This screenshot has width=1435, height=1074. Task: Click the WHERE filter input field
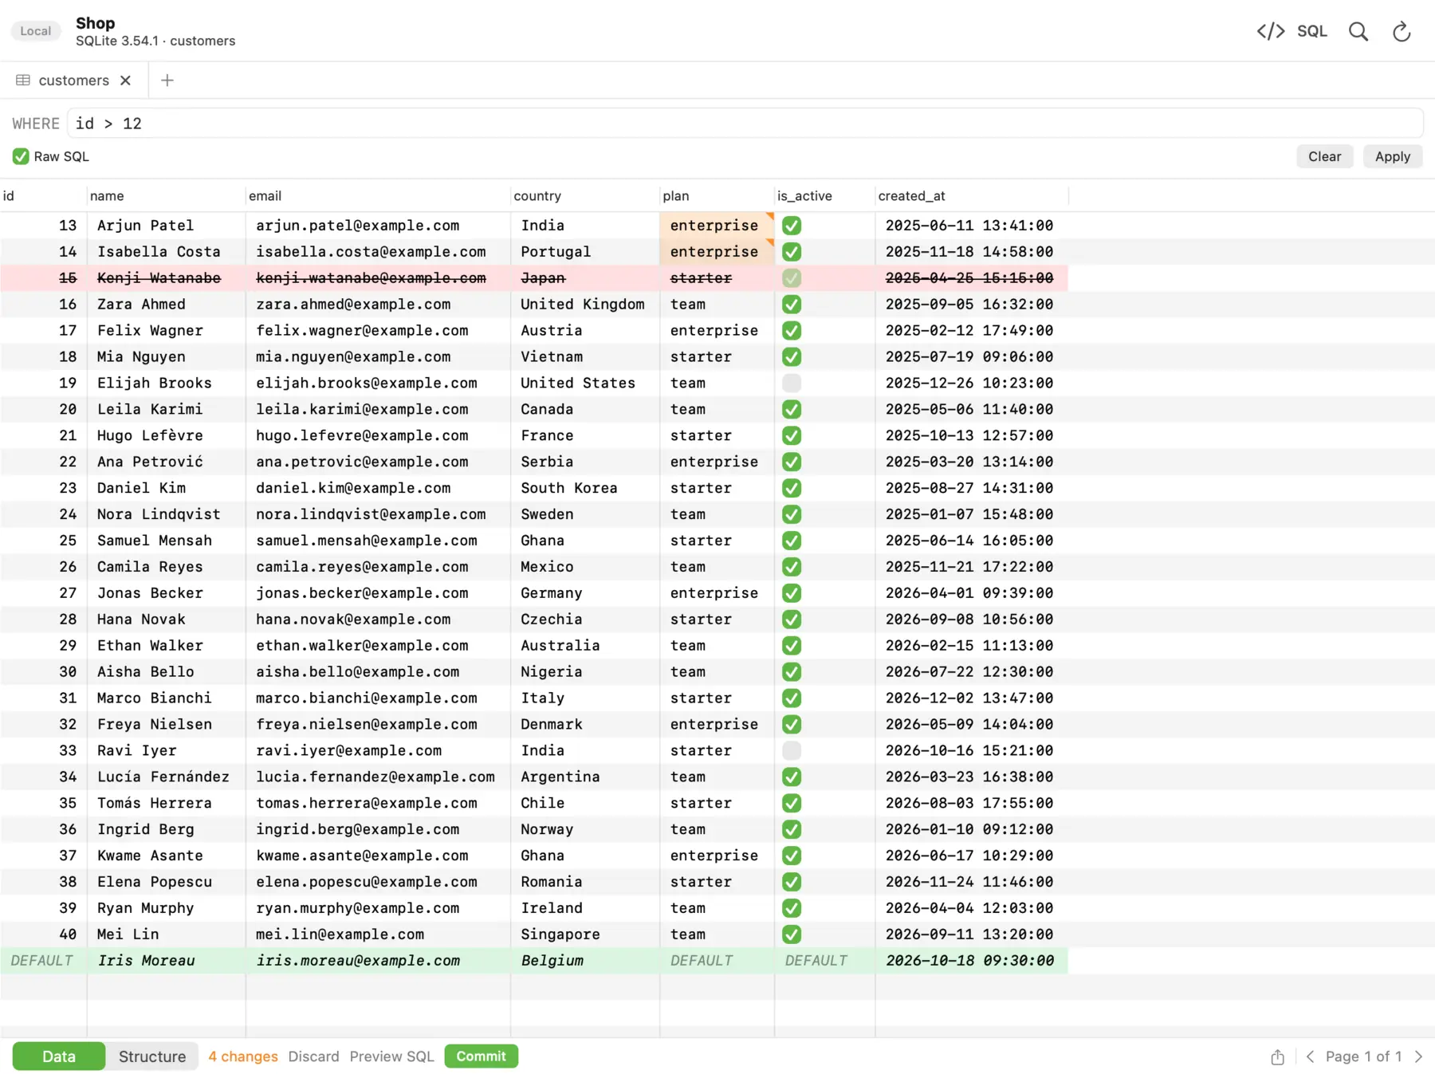[745, 124]
